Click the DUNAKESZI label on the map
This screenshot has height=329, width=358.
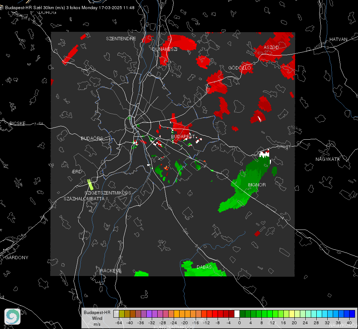[x=165, y=49]
